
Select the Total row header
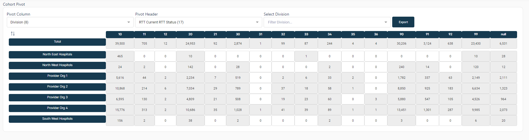pyautogui.click(x=57, y=42)
